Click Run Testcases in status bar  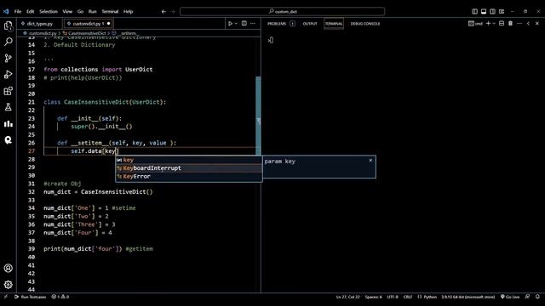[x=31, y=297]
